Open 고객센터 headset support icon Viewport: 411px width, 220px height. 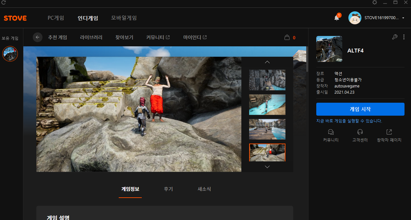click(360, 132)
